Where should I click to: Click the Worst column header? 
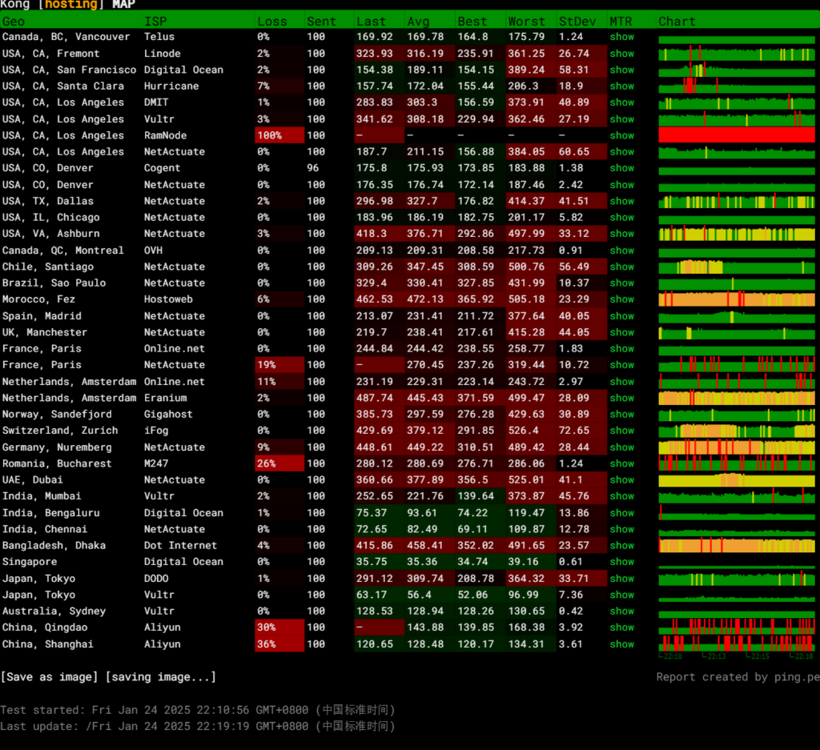527,22
